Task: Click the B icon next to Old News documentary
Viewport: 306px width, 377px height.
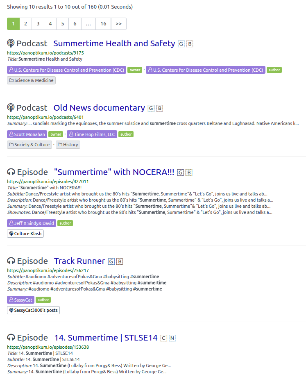Action: [x=160, y=108]
